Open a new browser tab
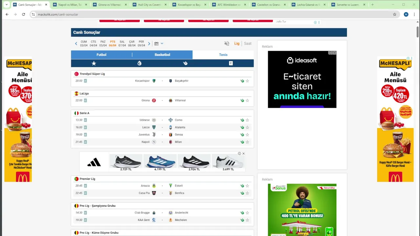This screenshot has height=236, width=420. tap(372, 5)
